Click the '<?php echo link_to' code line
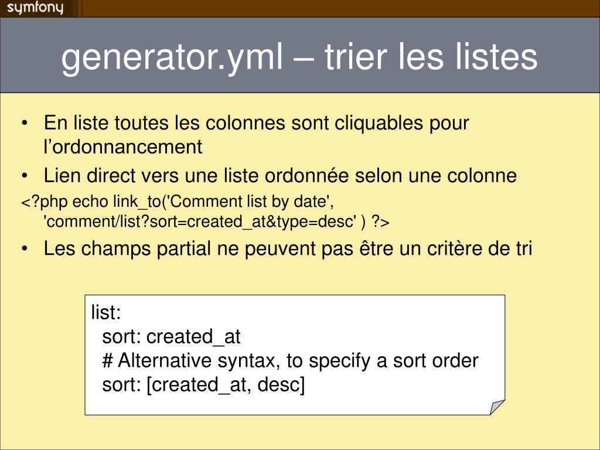The width and height of the screenshot is (600, 450). pos(178,202)
